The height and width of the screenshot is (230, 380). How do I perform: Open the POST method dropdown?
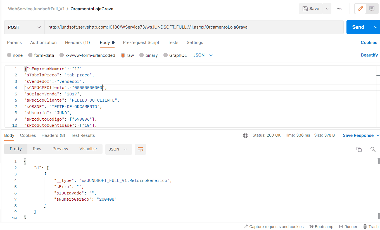click(x=24, y=27)
